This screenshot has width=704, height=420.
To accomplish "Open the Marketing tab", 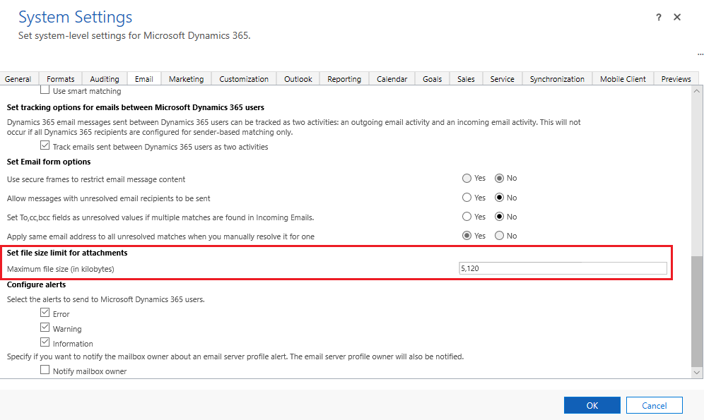I will pos(187,79).
